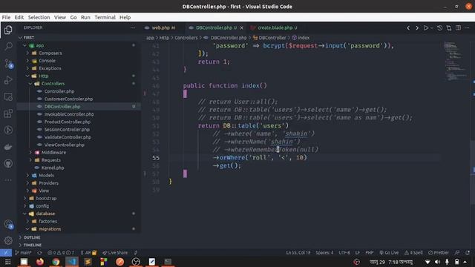Open the Selection menu
Image resolution: width=475 pixels, height=267 pixels.
(39, 17)
